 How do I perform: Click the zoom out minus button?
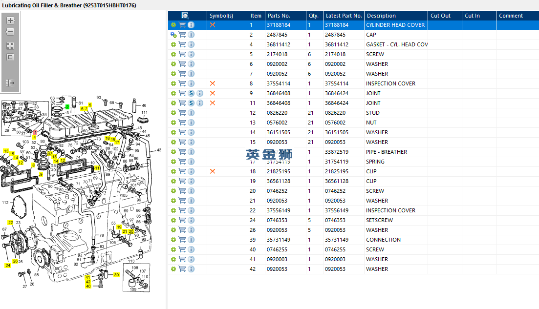click(x=10, y=32)
